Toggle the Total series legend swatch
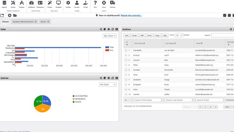The image size is (234, 132). tap(107, 47)
